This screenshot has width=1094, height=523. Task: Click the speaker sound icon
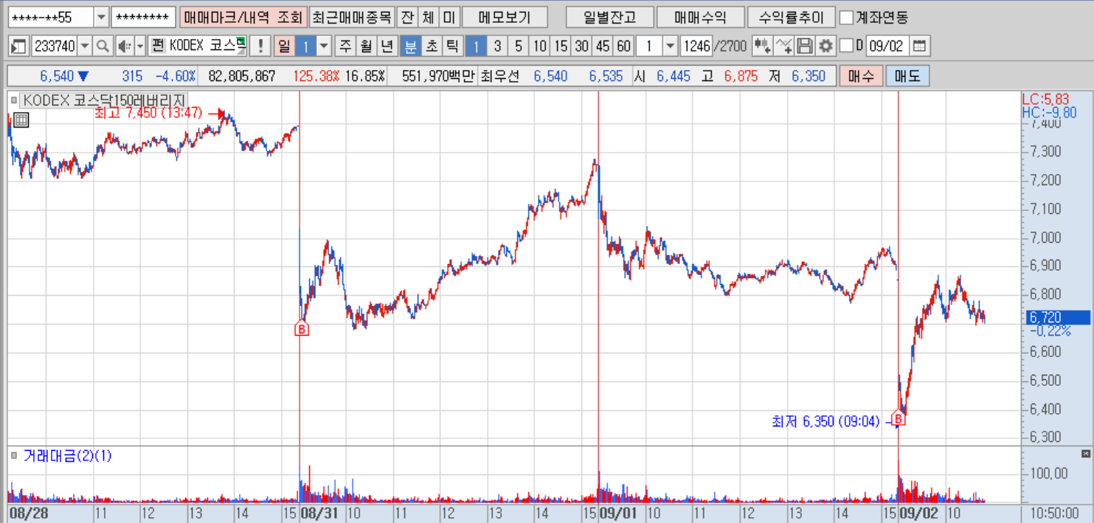click(x=124, y=46)
